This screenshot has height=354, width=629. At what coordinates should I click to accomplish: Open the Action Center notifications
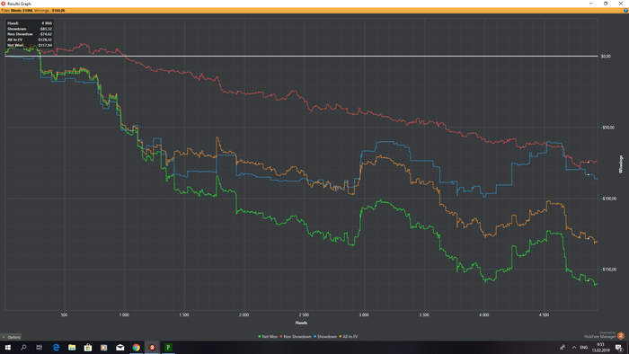tap(619, 348)
